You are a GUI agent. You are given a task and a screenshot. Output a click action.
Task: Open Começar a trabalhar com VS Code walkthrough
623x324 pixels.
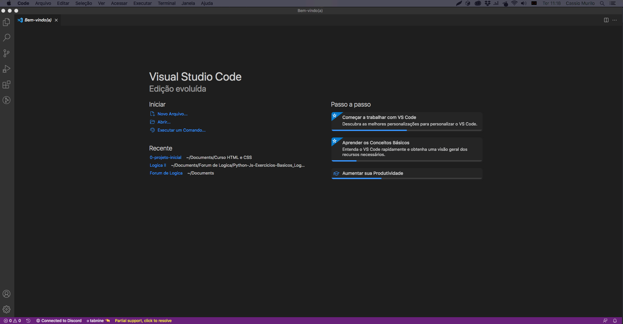[x=407, y=122]
